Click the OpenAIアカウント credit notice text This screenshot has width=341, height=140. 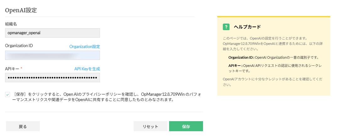(273, 82)
